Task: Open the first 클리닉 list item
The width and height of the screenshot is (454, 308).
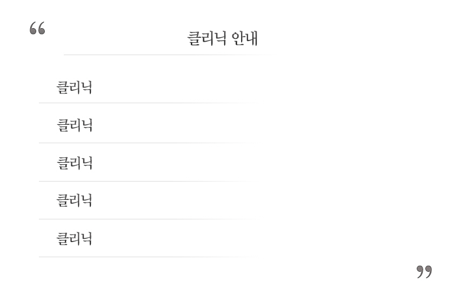Action: pyautogui.click(x=75, y=88)
